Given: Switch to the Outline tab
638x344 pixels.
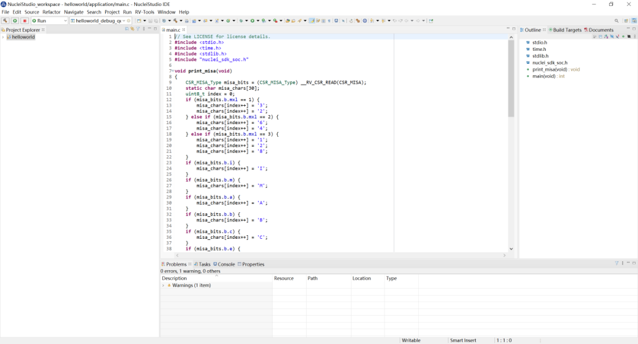Looking at the screenshot, I should (532, 30).
